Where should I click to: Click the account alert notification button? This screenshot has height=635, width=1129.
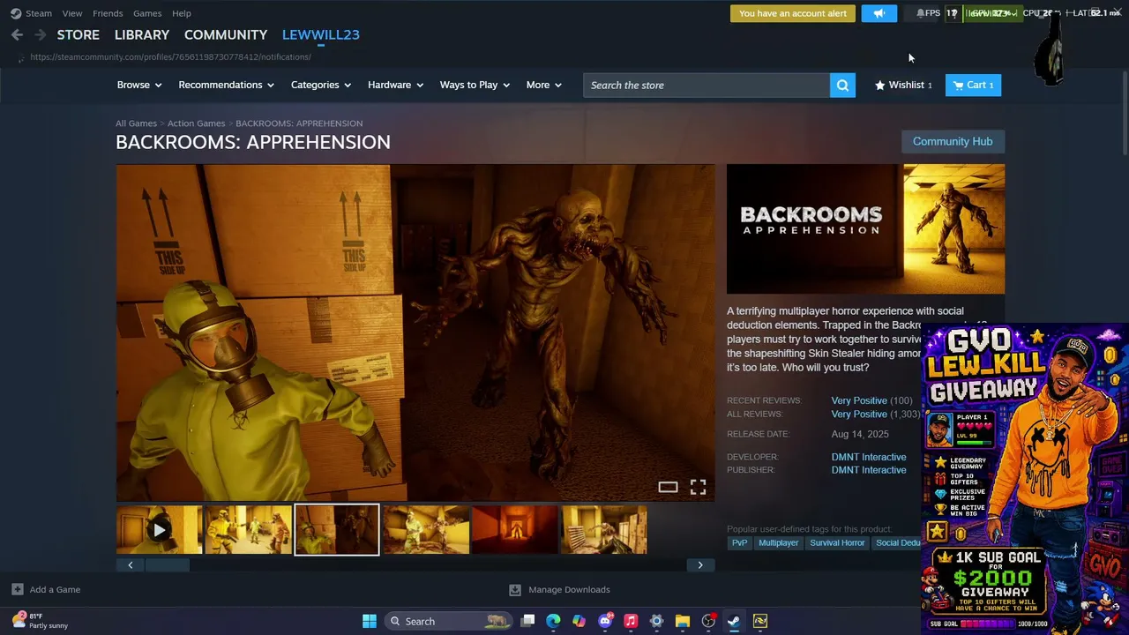(793, 13)
